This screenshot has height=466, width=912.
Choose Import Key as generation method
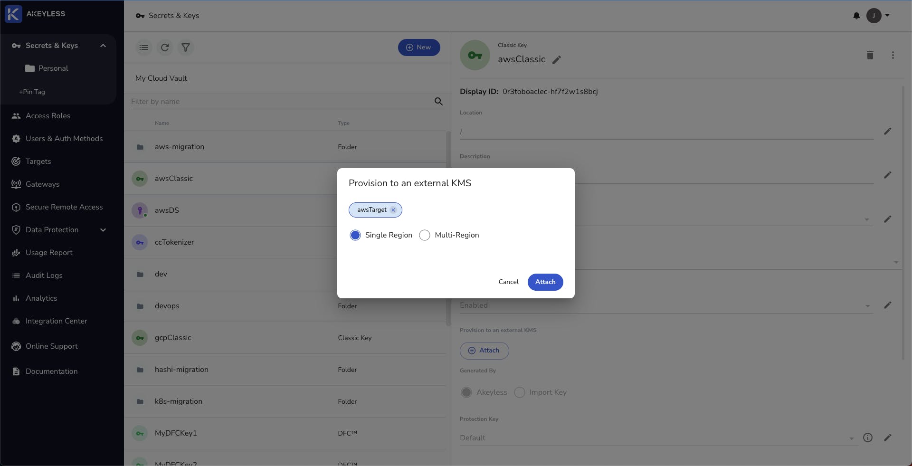click(520, 392)
